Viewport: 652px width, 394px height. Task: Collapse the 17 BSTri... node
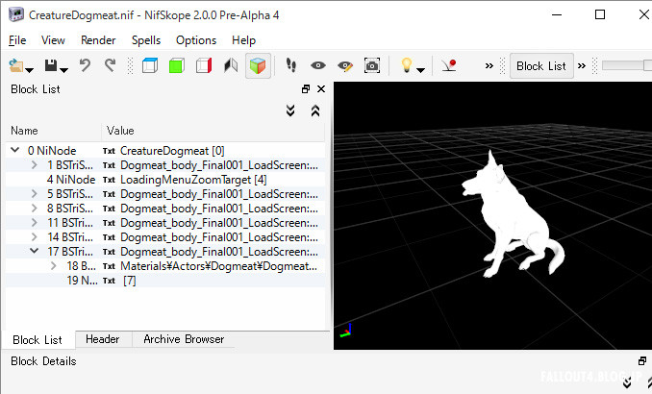pyautogui.click(x=34, y=251)
